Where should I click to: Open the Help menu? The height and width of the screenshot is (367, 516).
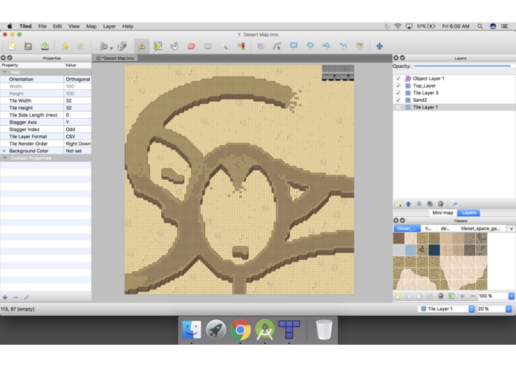128,26
